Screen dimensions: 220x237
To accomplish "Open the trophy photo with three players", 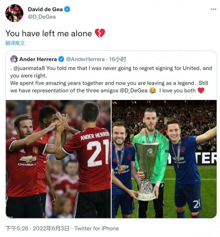I will click(x=164, y=159).
